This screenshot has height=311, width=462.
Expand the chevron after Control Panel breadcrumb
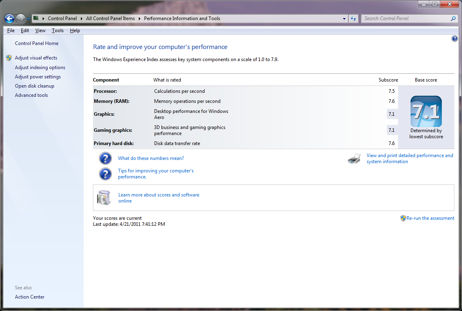click(81, 18)
